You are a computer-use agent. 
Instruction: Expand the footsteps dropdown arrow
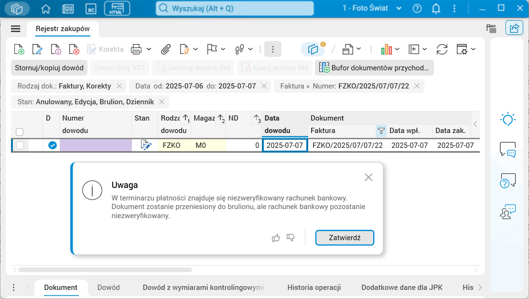250,49
